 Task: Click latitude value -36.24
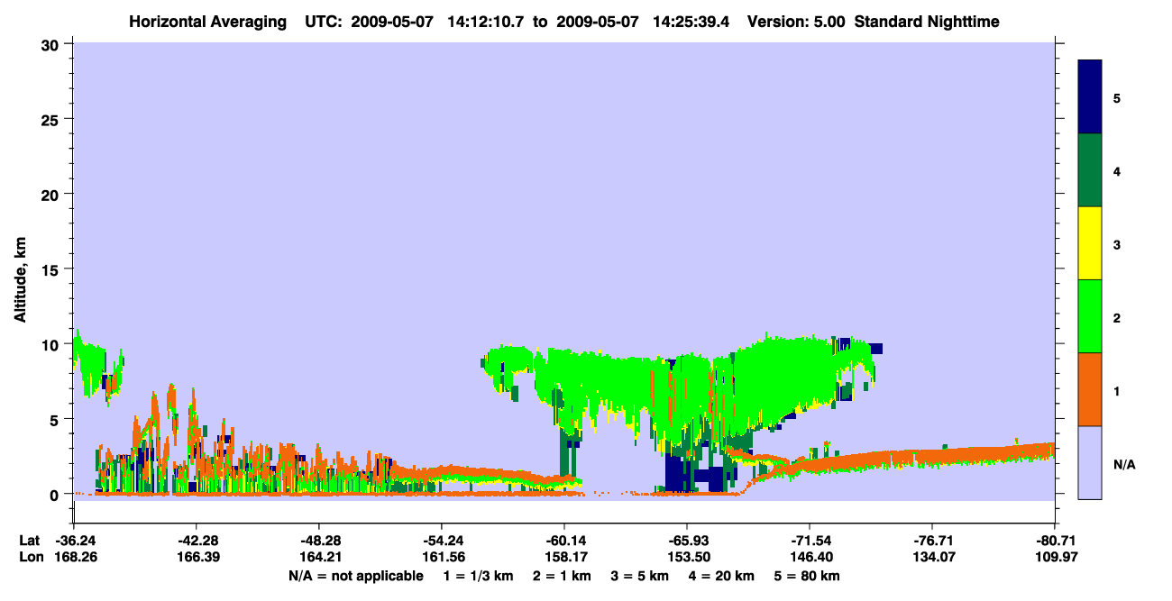pyautogui.click(x=74, y=541)
